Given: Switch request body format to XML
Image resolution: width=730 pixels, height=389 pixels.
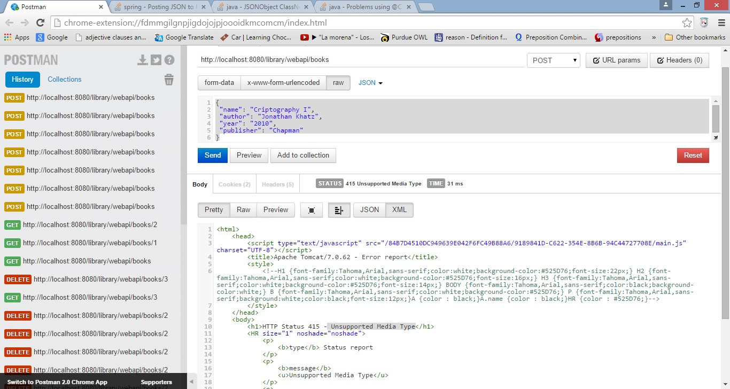Looking at the screenshot, I should tap(399, 210).
